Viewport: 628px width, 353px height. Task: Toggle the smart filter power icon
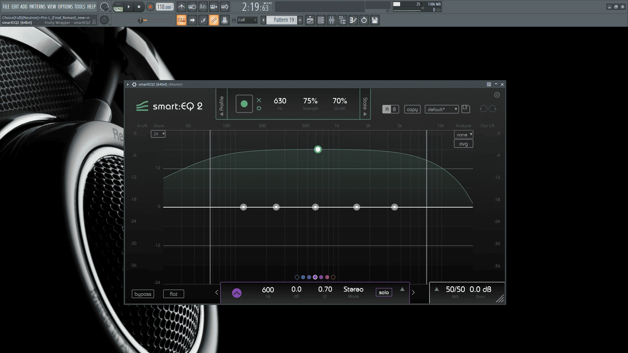point(259,108)
